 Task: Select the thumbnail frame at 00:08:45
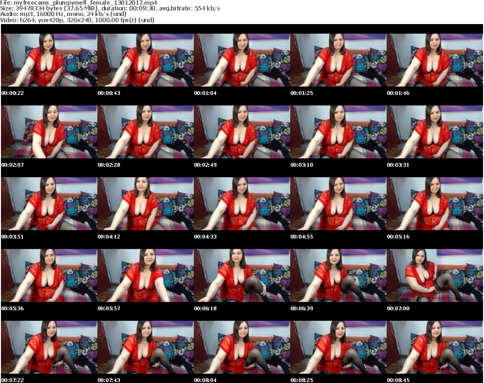pyautogui.click(x=435, y=347)
